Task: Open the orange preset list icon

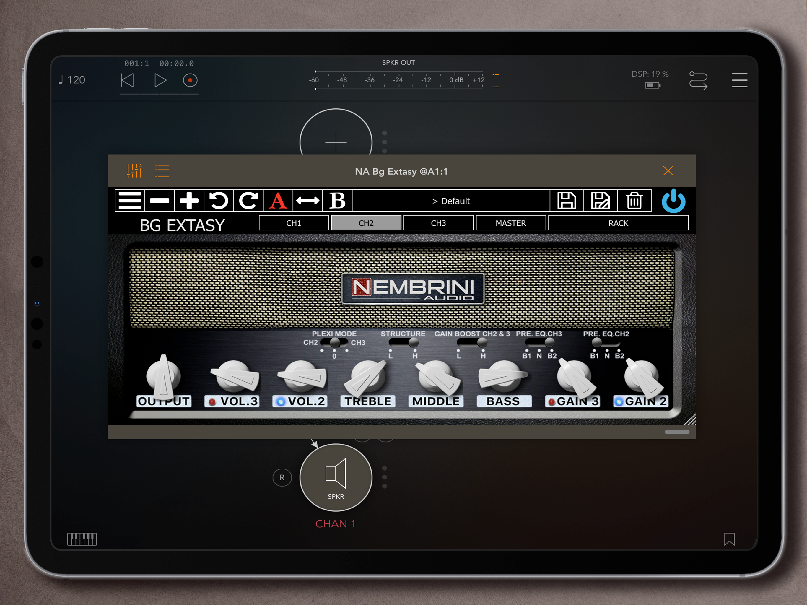Action: click(x=162, y=171)
